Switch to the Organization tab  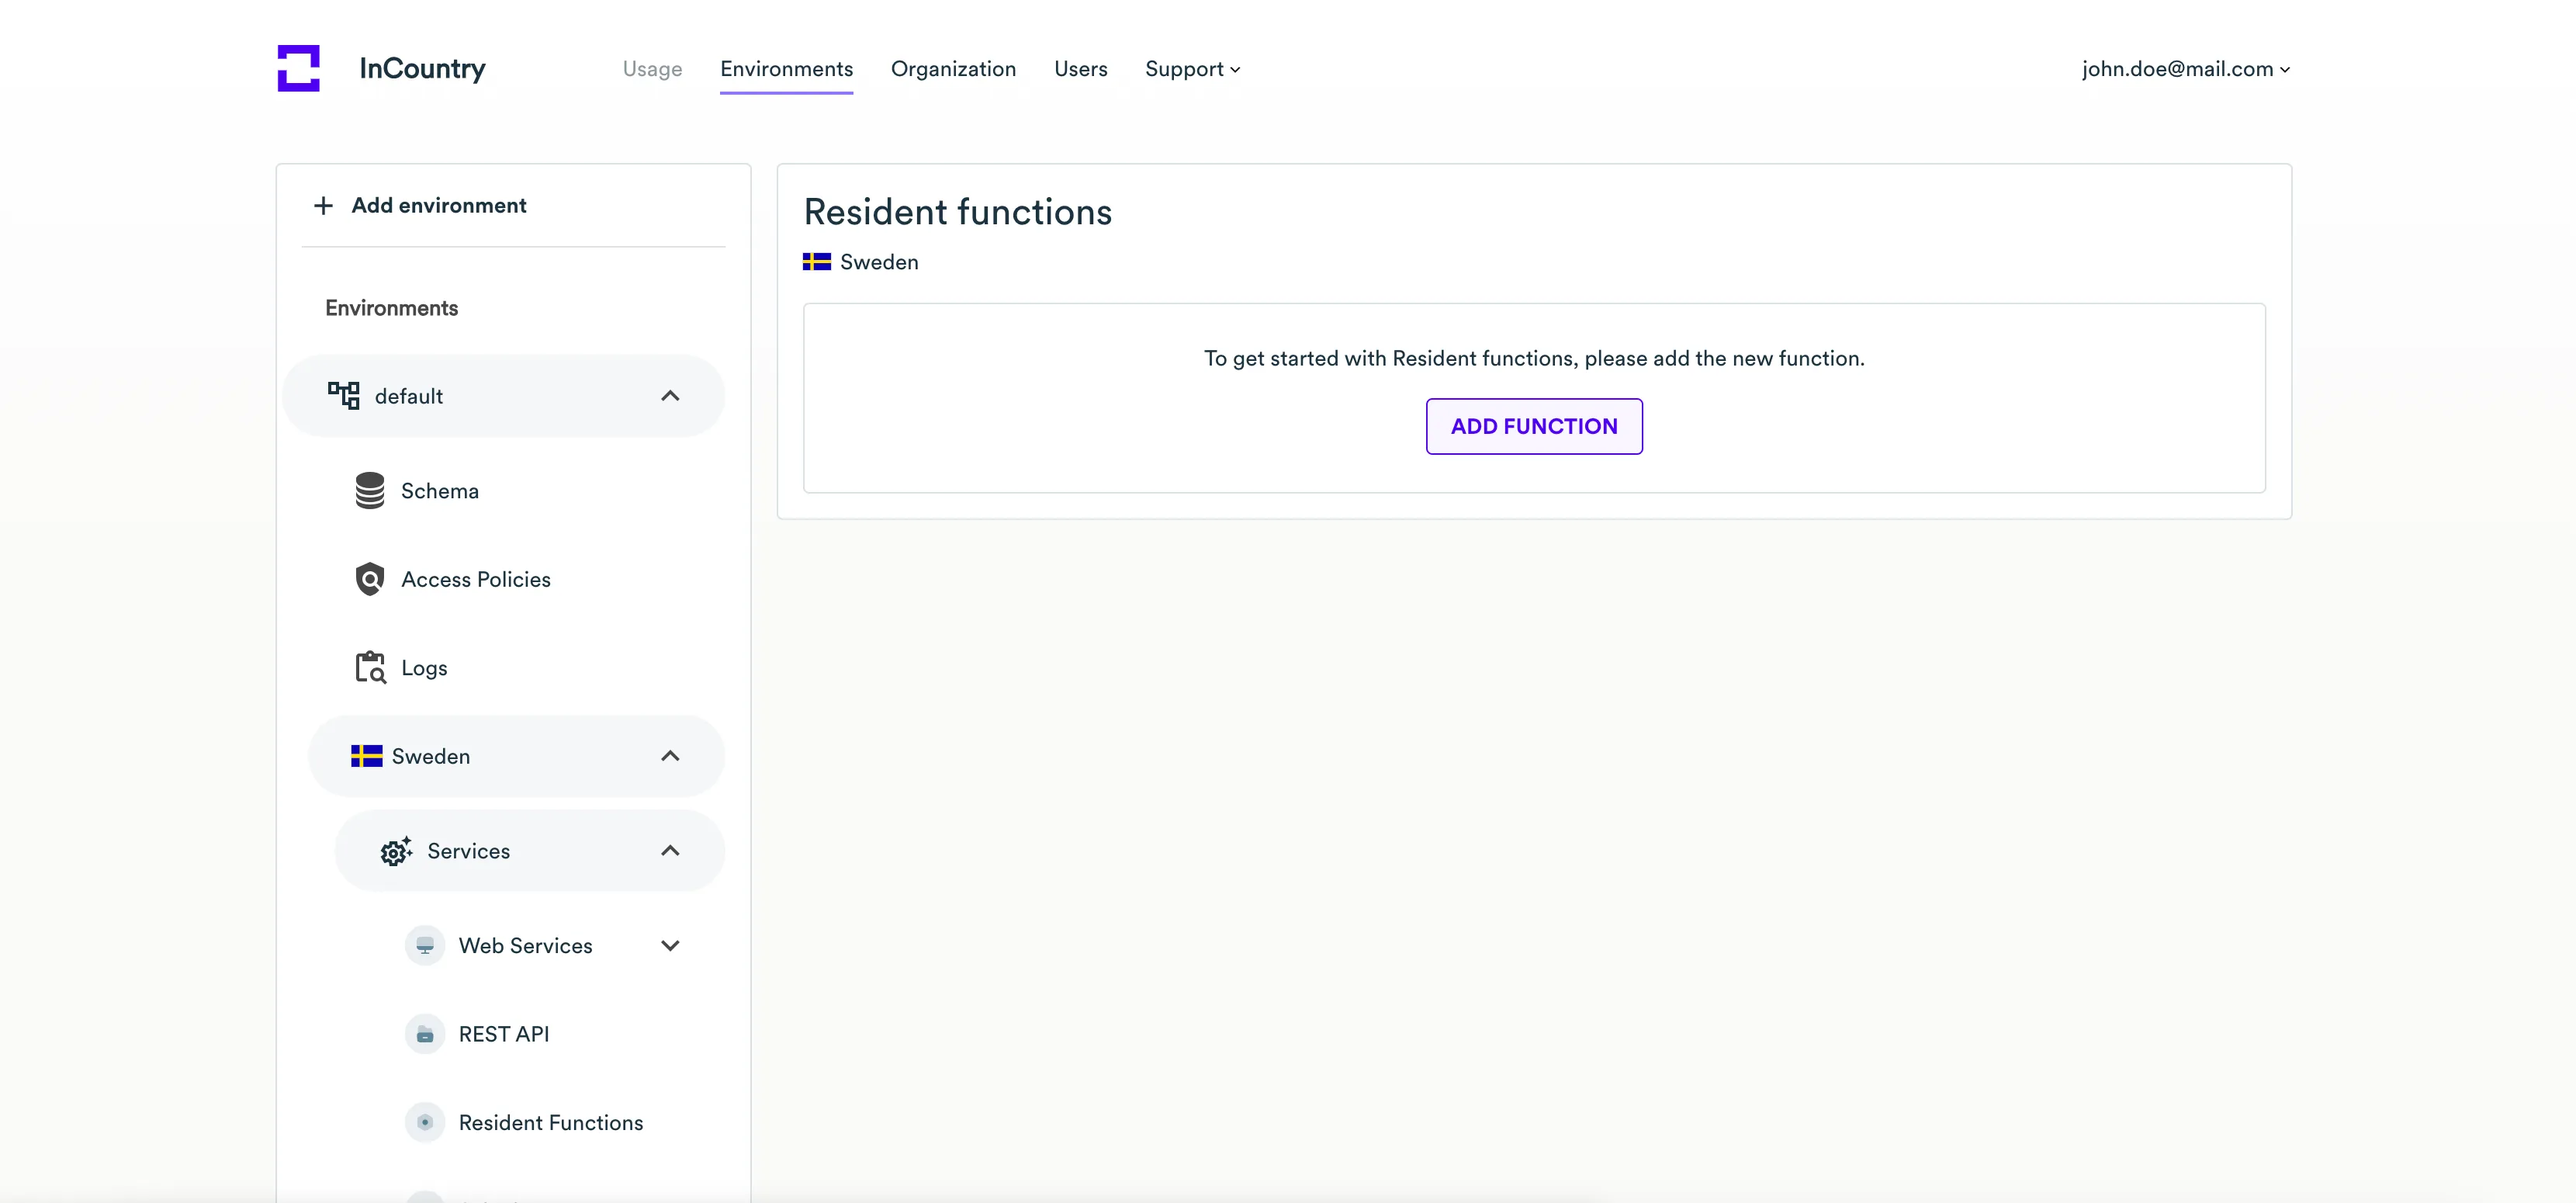(x=953, y=69)
